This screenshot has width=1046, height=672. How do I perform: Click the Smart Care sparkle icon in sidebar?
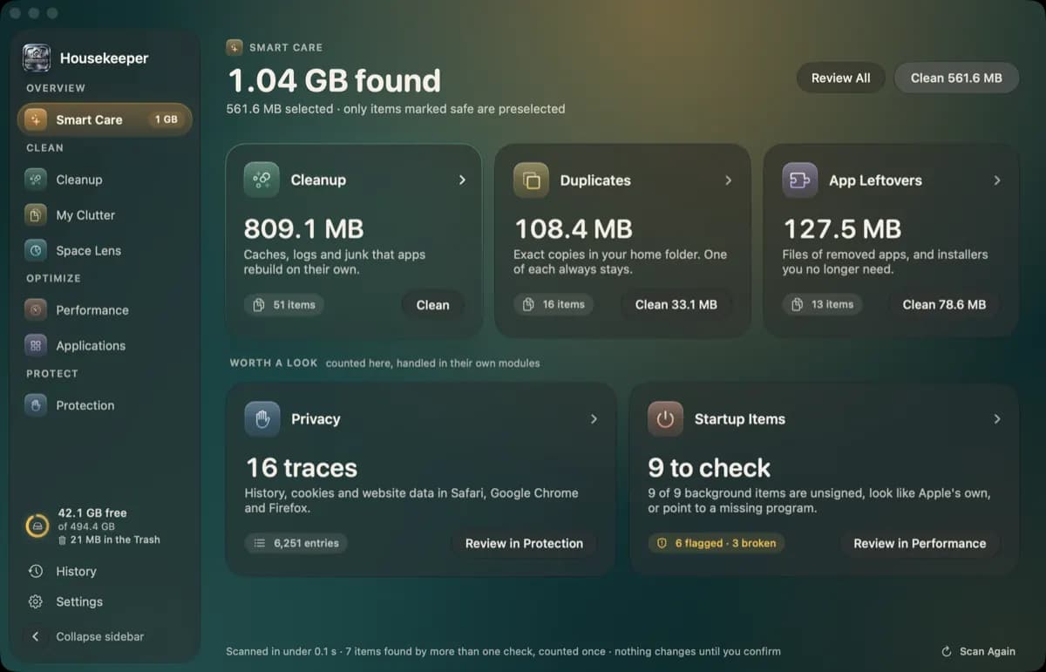coord(36,119)
